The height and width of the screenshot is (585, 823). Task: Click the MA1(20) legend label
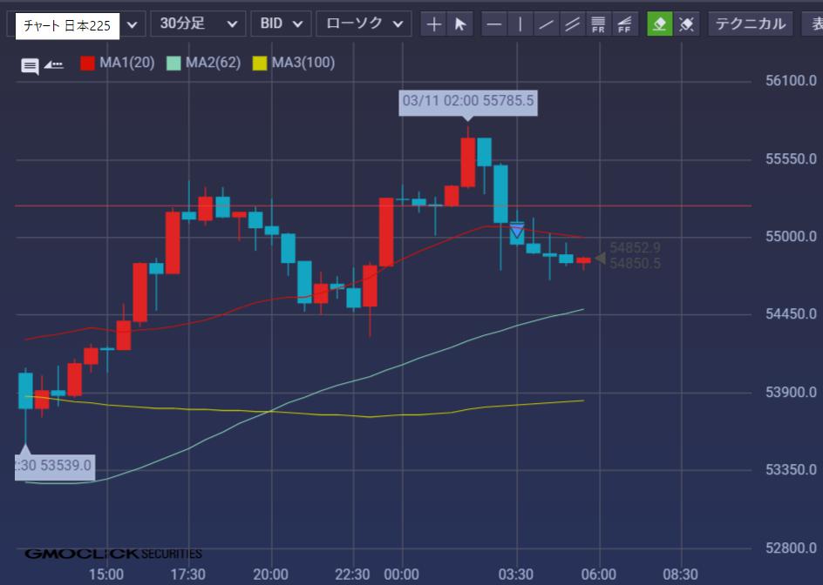tap(126, 63)
